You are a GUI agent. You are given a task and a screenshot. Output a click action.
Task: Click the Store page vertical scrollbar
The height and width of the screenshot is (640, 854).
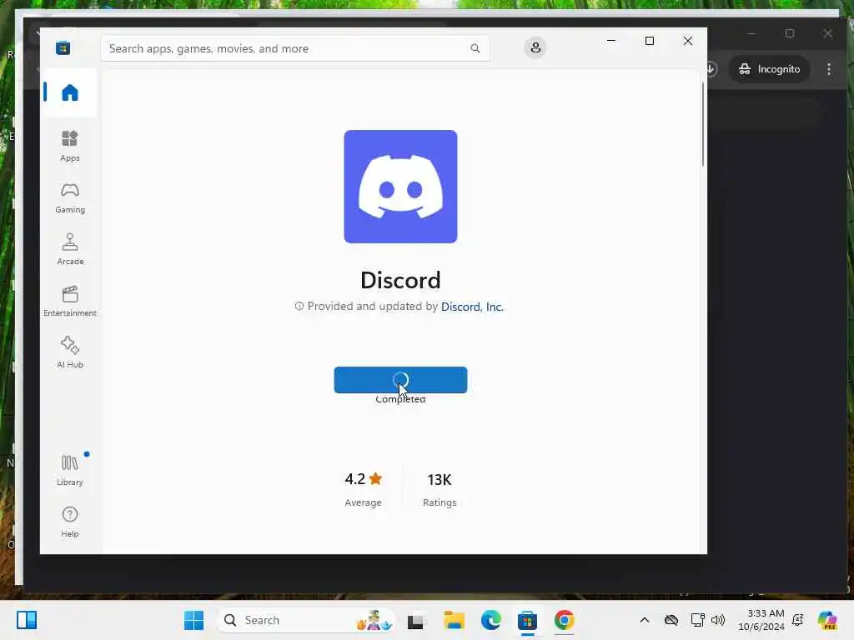(703, 124)
